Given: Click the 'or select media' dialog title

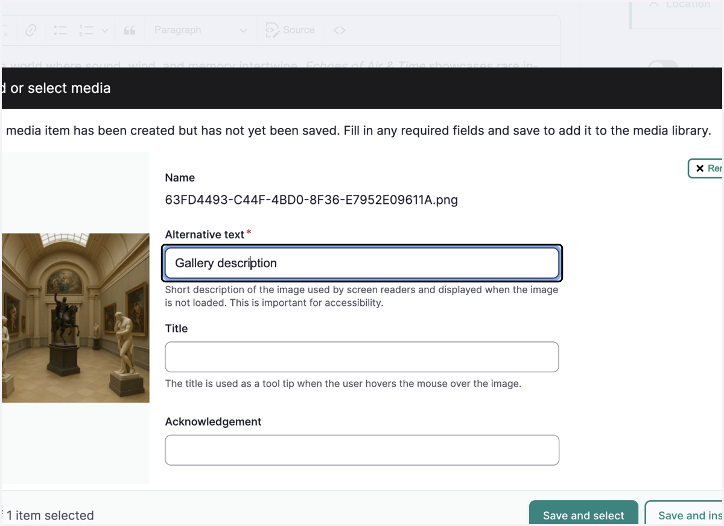Looking at the screenshot, I should tap(60, 88).
